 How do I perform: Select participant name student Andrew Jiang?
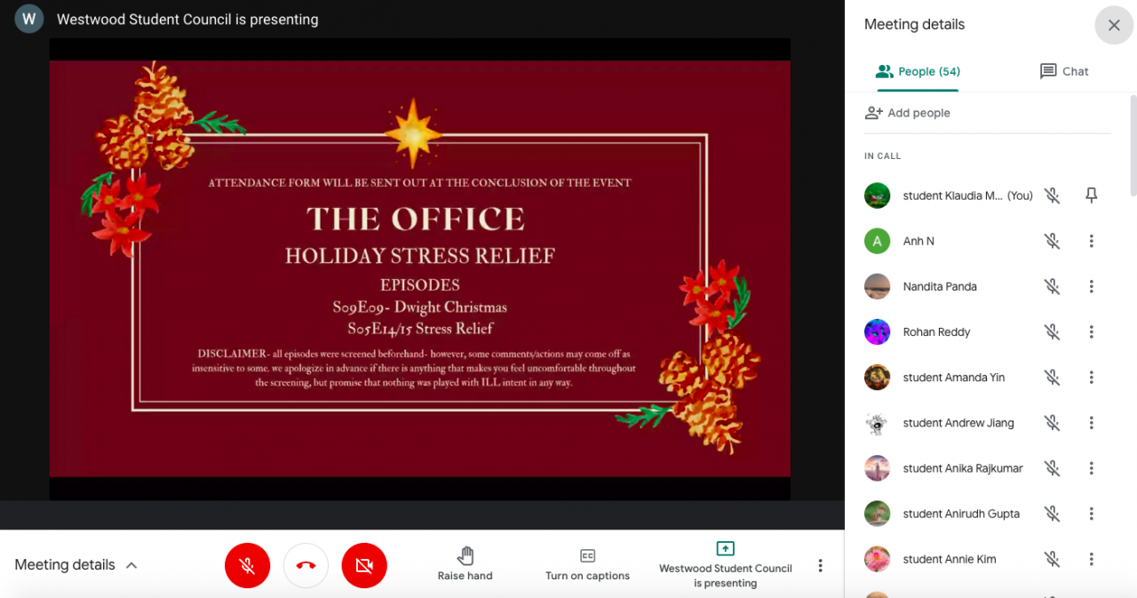[958, 423]
